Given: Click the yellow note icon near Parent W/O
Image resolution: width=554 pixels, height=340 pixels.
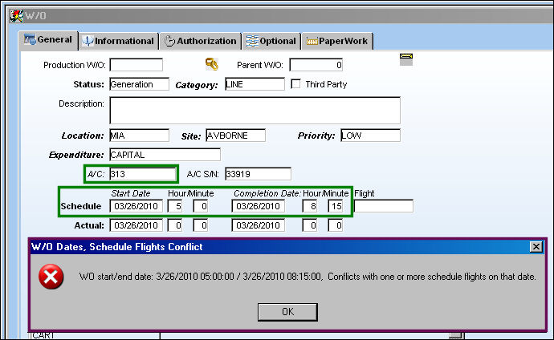Looking at the screenshot, I should (x=406, y=59).
